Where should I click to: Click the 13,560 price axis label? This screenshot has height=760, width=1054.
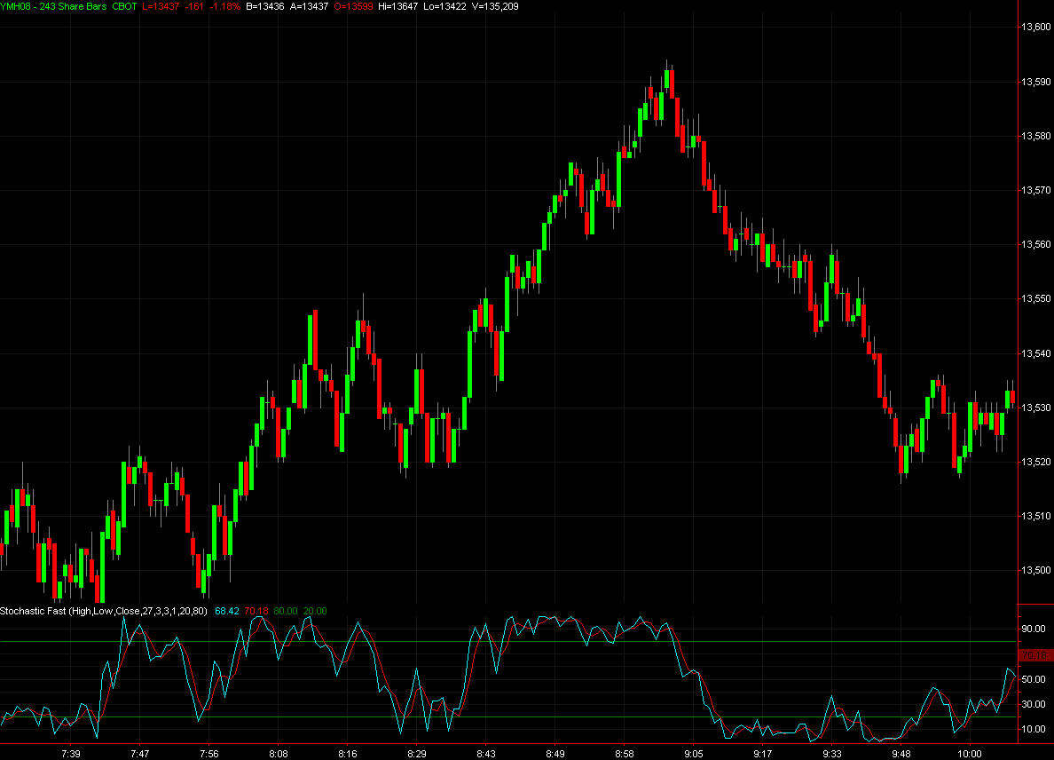(x=1036, y=244)
